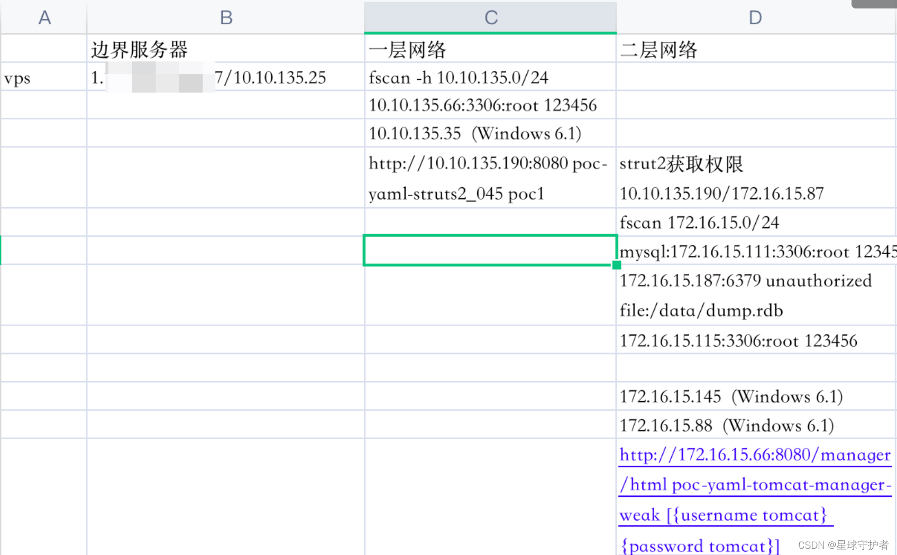Select column C header
This screenshot has width=897, height=555.
(x=490, y=17)
